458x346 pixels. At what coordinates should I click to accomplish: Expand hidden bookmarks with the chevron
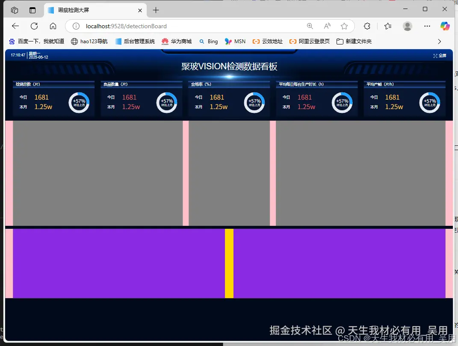coord(439,41)
